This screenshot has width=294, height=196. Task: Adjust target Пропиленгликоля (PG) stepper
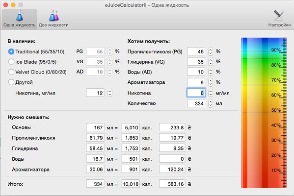(211, 51)
